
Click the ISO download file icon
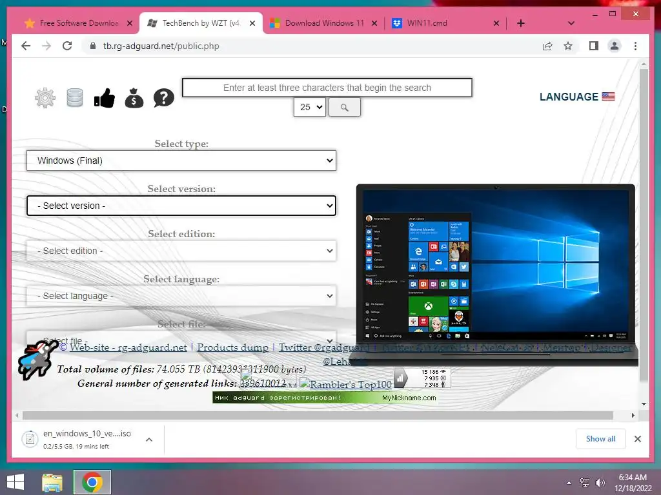pyautogui.click(x=30, y=440)
